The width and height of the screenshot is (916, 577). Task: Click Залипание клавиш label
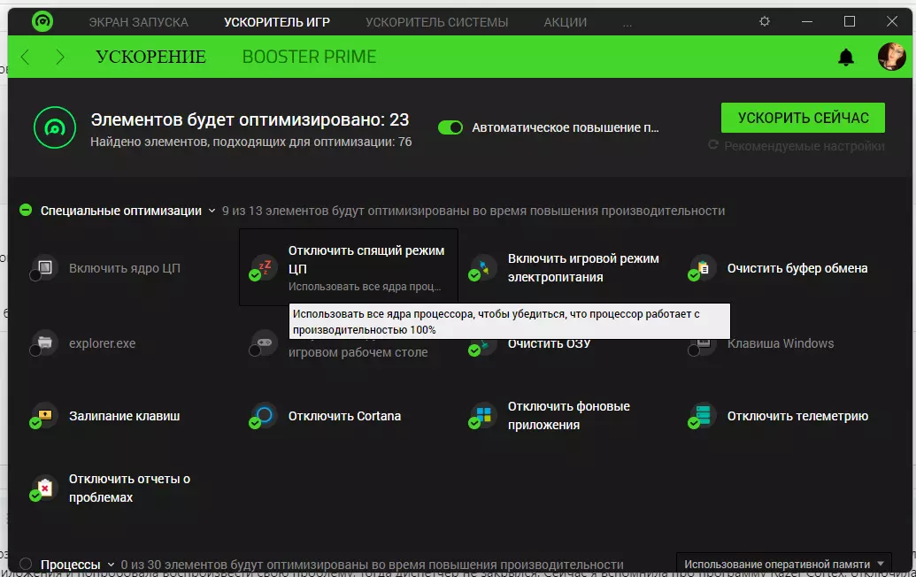coord(125,416)
